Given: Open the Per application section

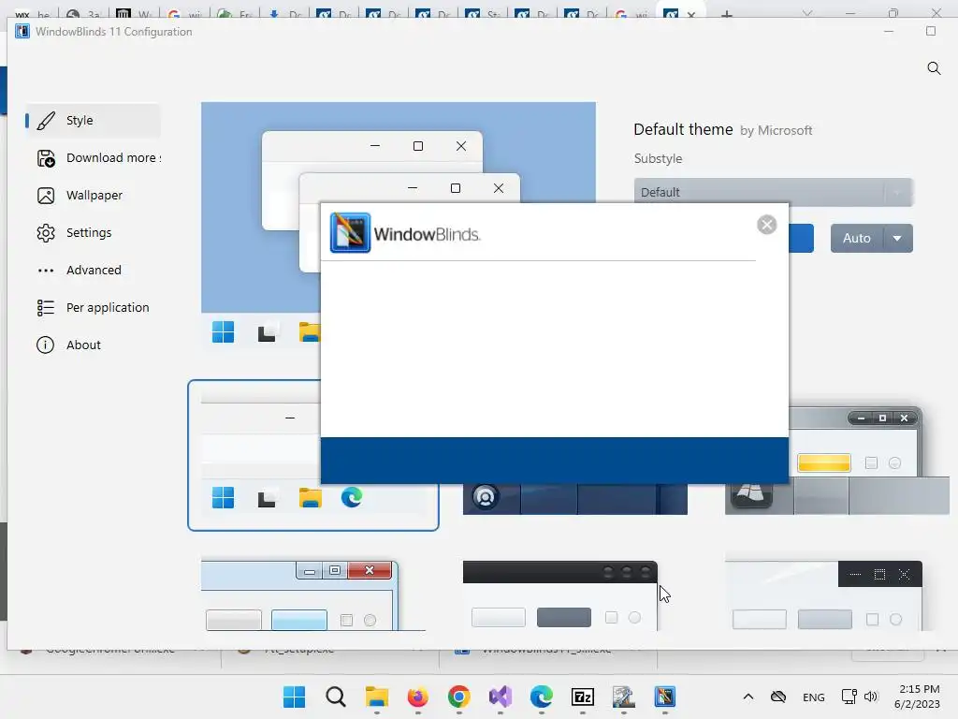Looking at the screenshot, I should [x=93, y=307].
